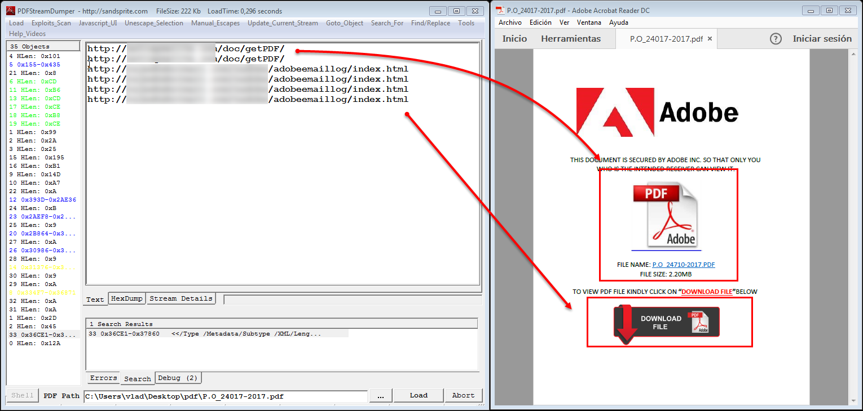This screenshot has height=411, width=863.
Task: Select object 9 HLen: 0x14D
Action: click(34, 175)
